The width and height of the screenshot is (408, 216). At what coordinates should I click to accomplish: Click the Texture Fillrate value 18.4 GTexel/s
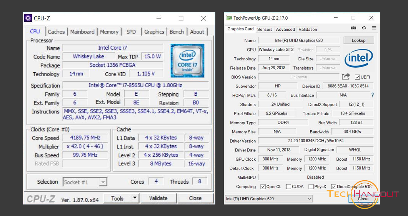[353, 113]
